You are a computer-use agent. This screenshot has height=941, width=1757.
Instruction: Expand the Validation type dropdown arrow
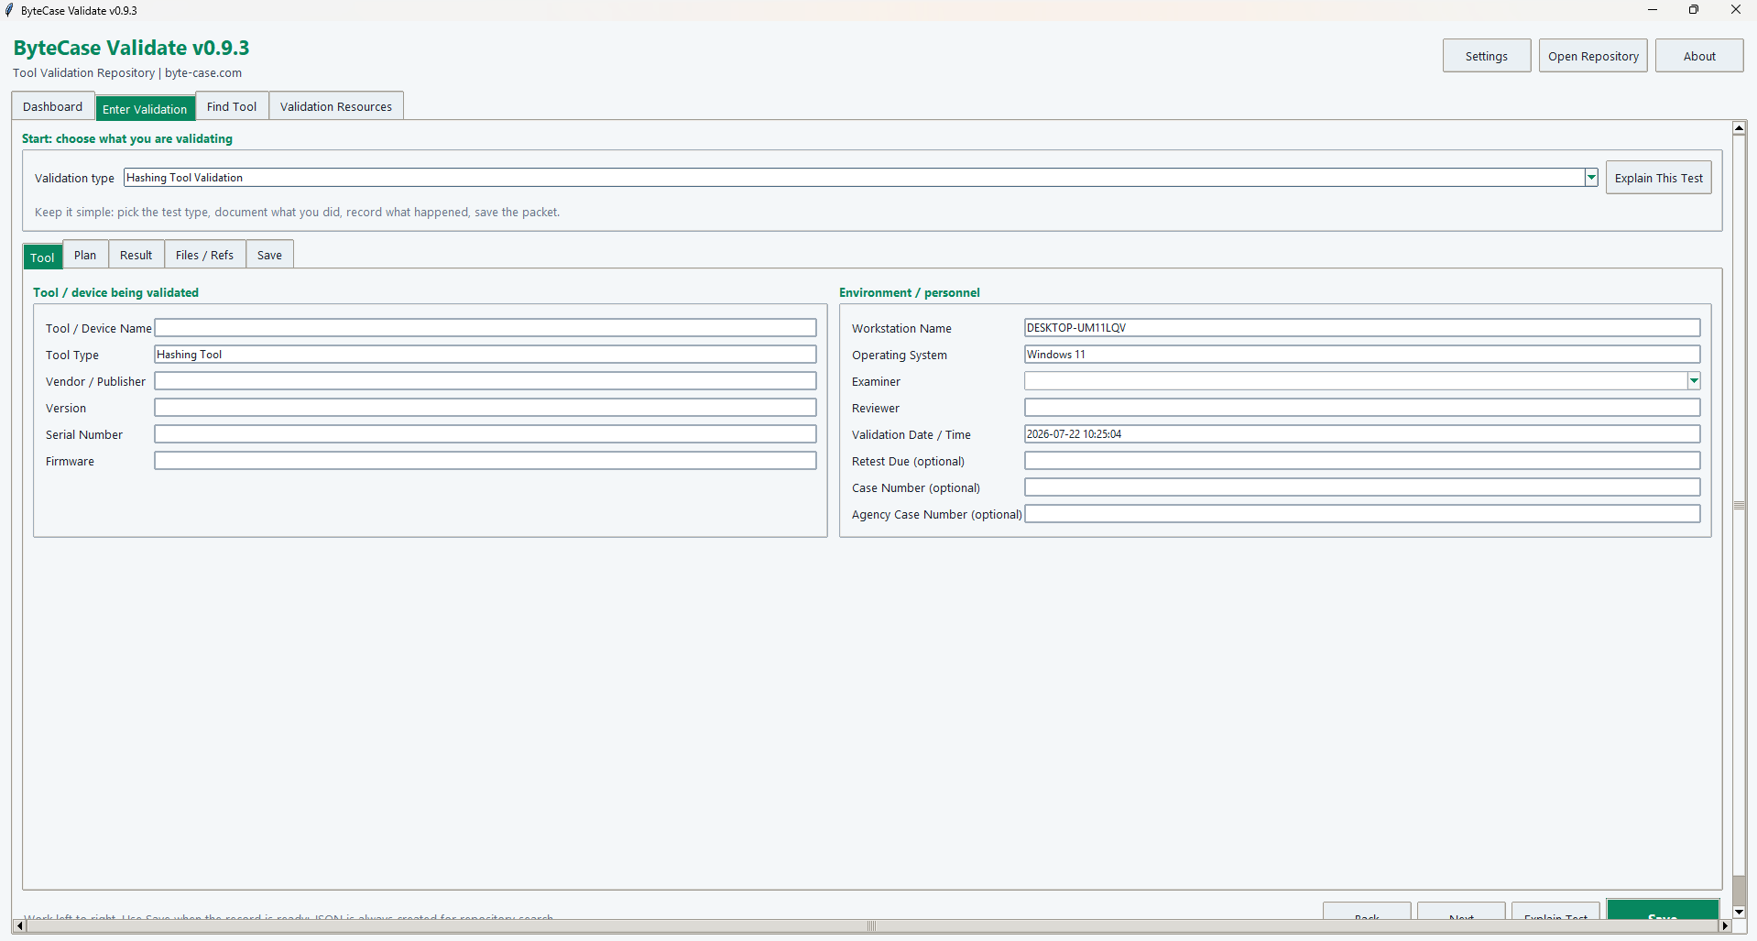1591,178
